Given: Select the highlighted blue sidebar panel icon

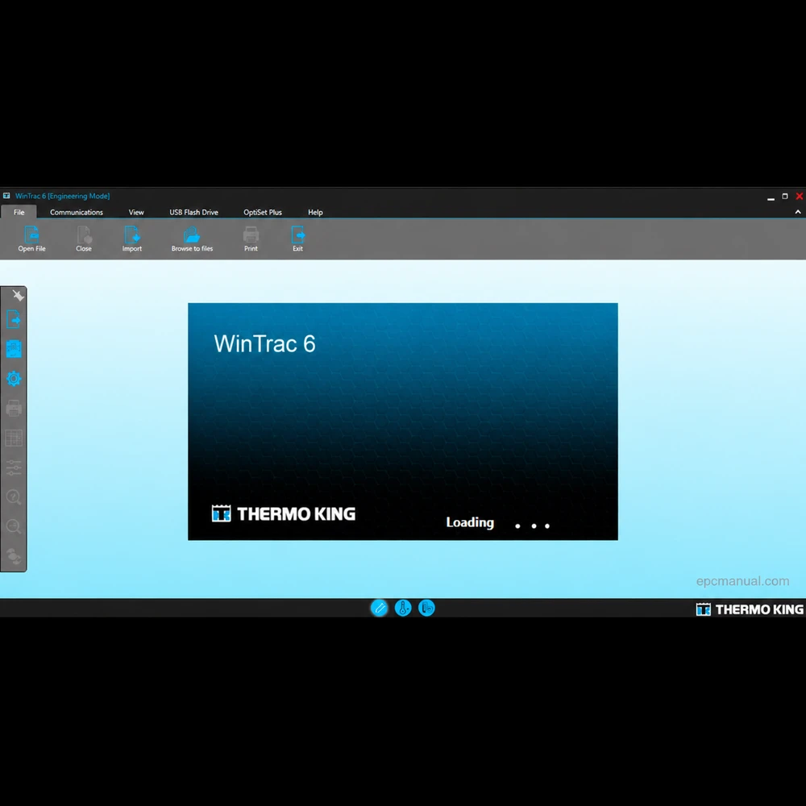Looking at the screenshot, I should pyautogui.click(x=14, y=348).
